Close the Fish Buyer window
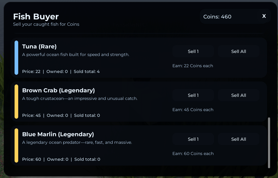 [x=264, y=16]
